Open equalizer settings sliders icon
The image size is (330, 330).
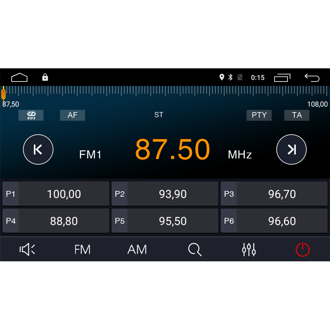tap(249, 249)
